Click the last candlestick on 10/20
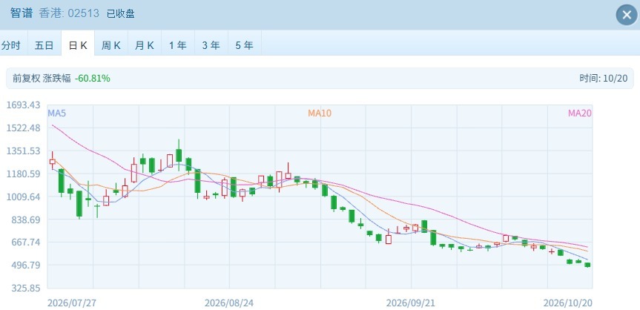This screenshot has height=310, width=640. 587,265
